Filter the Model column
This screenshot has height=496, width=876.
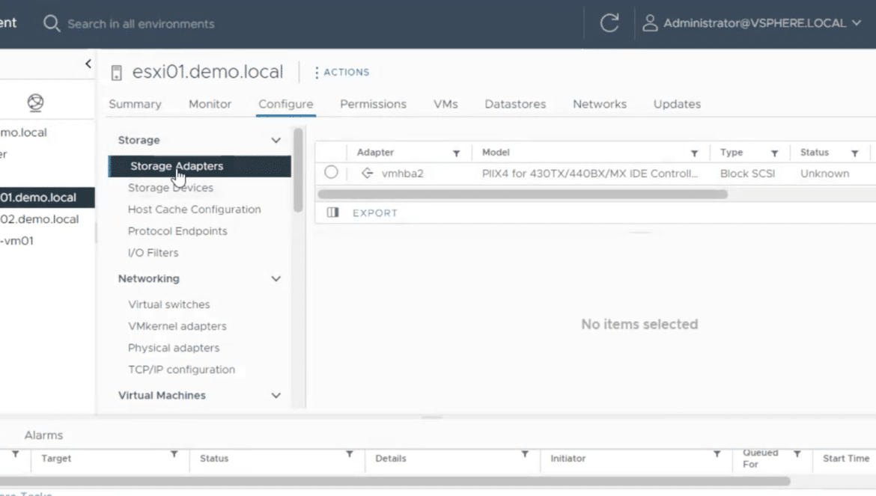[x=694, y=153]
